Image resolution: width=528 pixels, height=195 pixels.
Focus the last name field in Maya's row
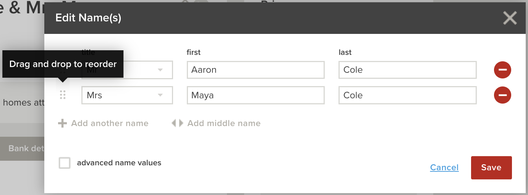point(408,95)
